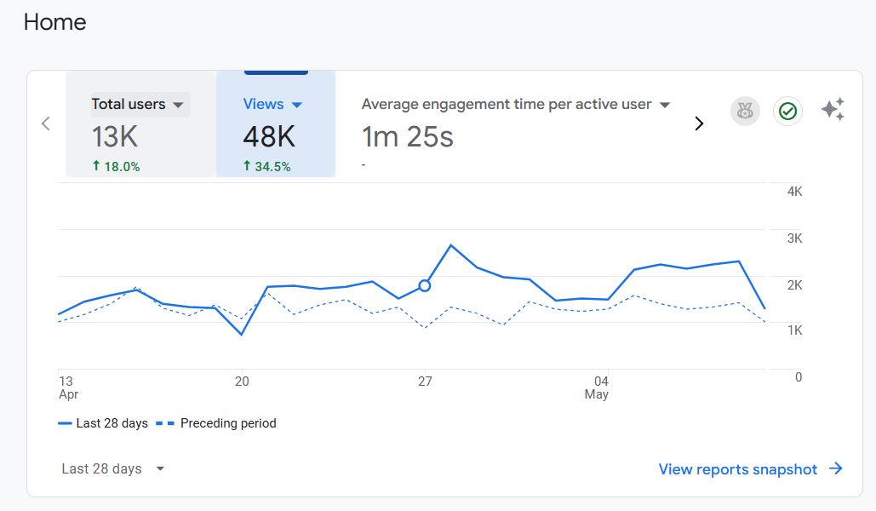The image size is (876, 511).
Task: Click the solid line legend marker for Last 28 days
Action: [x=65, y=423]
